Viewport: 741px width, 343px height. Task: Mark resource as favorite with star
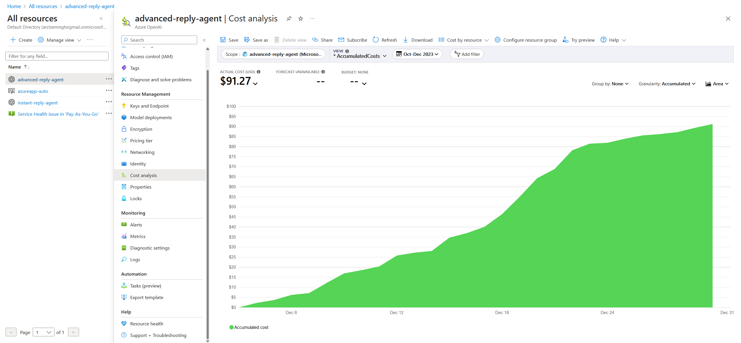pos(301,19)
